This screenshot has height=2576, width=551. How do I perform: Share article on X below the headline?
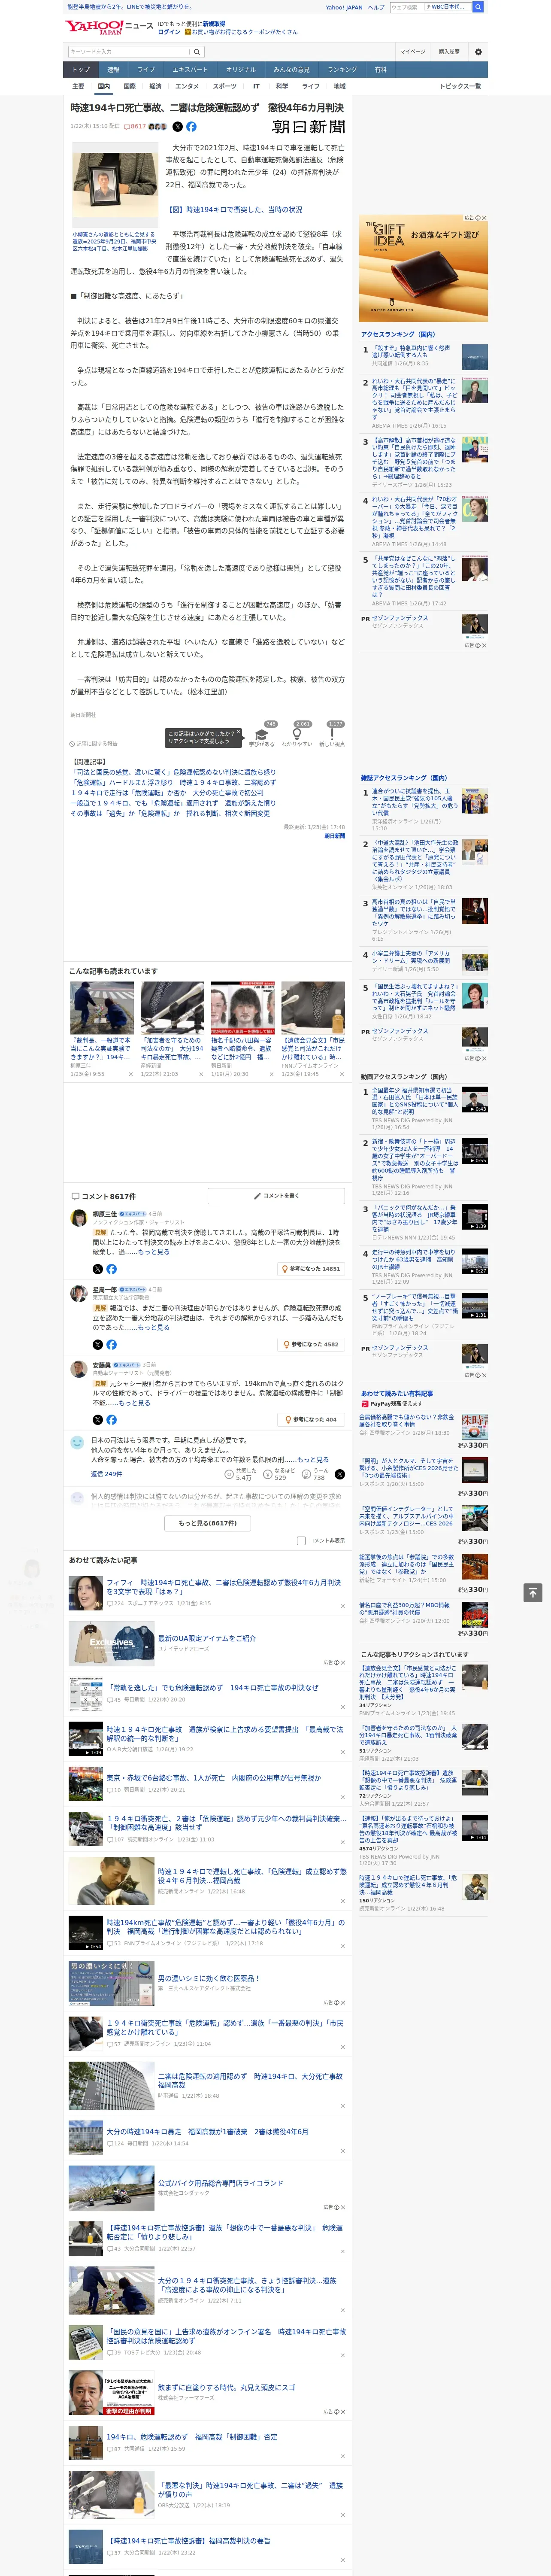click(178, 127)
